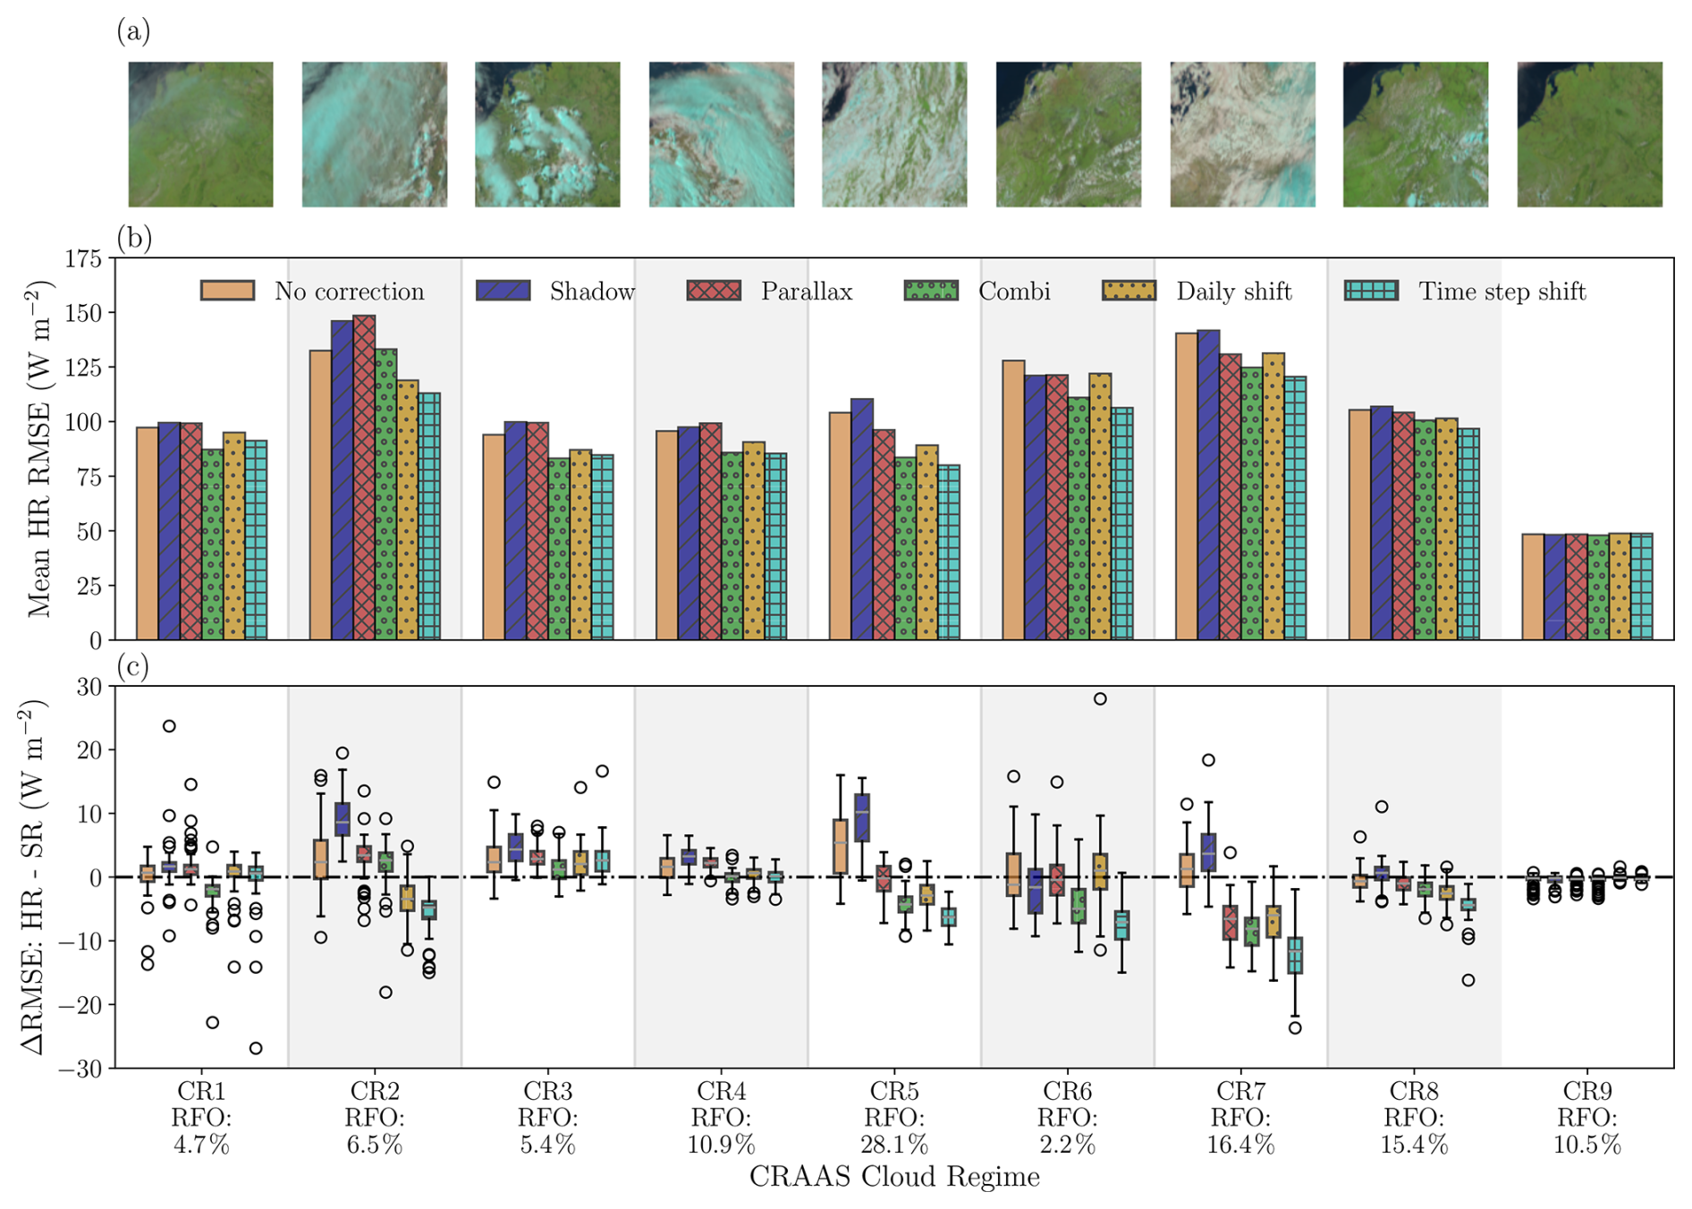Click the highest outlier circle in CR6
The image size is (1692, 1209).
[x=1100, y=699]
